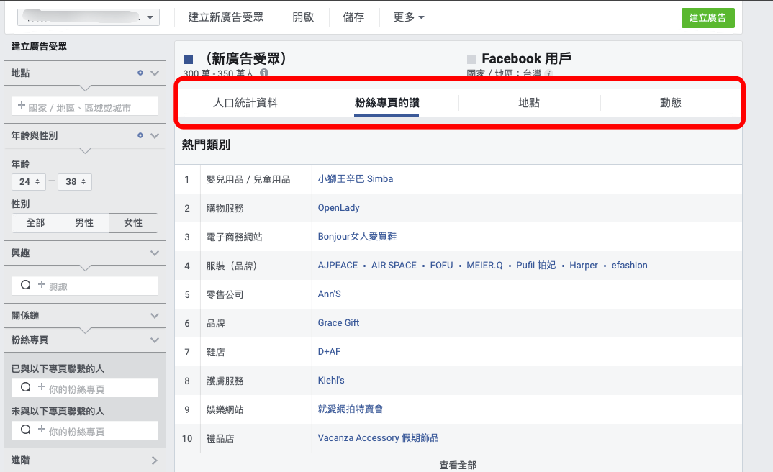Open Grace Gift page link
Viewport: 773px width, 472px height.
tap(339, 323)
